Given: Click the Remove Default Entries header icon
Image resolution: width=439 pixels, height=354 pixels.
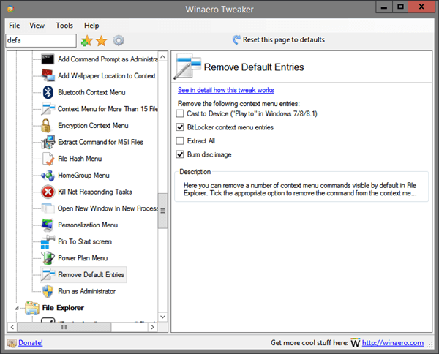Looking at the screenshot, I should 187,67.
